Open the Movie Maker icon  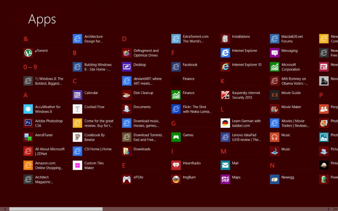click(275, 109)
